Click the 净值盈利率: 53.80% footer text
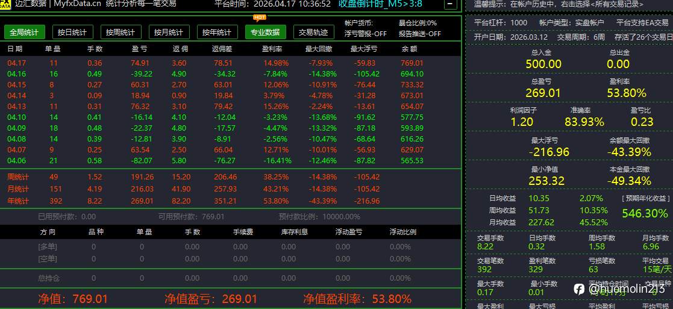The image size is (673, 309). 357,299
